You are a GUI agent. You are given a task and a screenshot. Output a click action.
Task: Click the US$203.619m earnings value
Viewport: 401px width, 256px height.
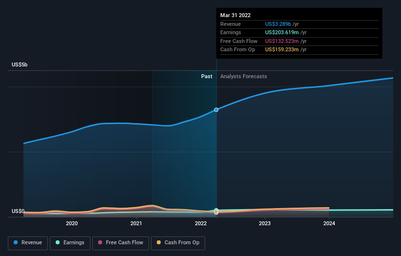(282, 32)
